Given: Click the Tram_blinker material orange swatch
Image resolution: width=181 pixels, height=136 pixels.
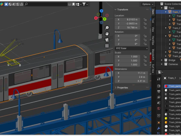Looking at the screenshot, I should [166, 122].
